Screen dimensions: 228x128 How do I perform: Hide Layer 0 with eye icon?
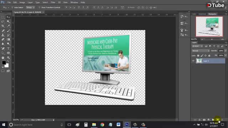pyautogui.click(x=193, y=61)
